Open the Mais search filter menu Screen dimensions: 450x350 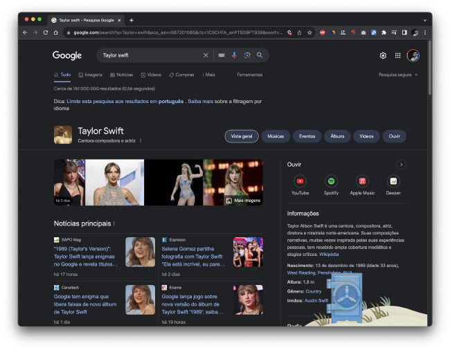tap(208, 75)
